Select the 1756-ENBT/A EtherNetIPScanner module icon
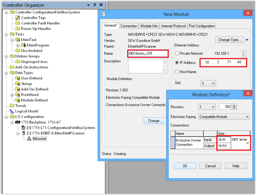 24,133
